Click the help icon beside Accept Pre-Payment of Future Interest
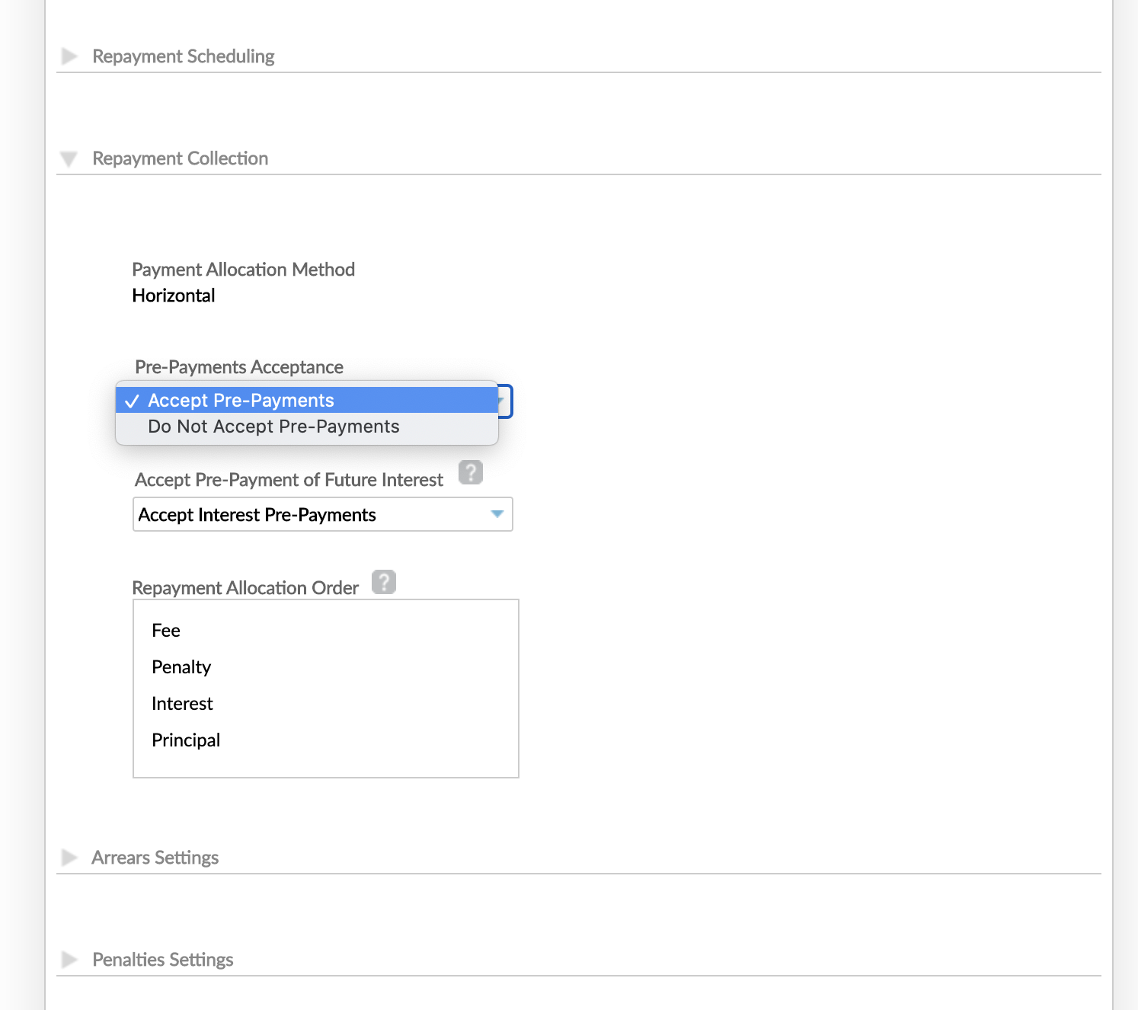The image size is (1138, 1010). (471, 472)
